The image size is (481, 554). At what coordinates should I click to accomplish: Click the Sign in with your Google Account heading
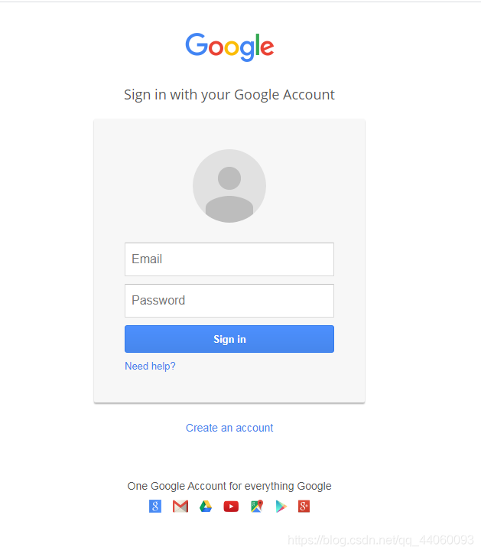(229, 95)
